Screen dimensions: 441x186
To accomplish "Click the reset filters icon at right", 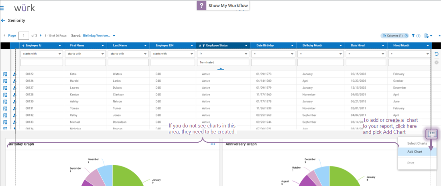I will (x=437, y=54).
